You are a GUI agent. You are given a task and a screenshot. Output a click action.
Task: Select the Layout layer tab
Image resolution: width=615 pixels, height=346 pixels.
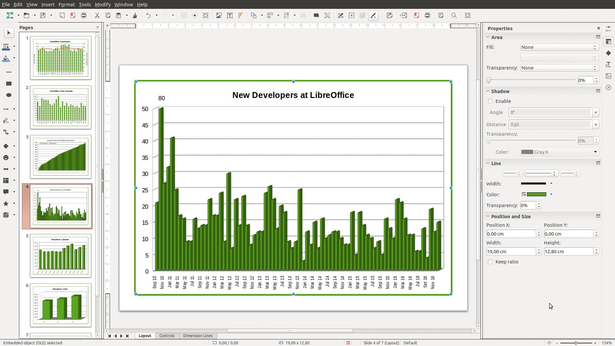(145, 336)
